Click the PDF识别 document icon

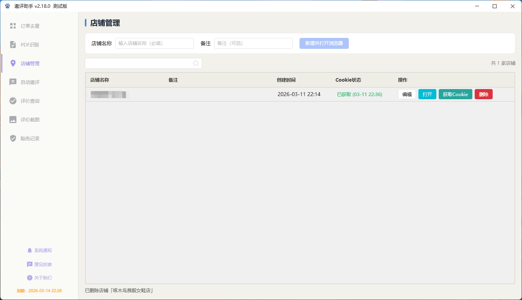pyautogui.click(x=13, y=45)
